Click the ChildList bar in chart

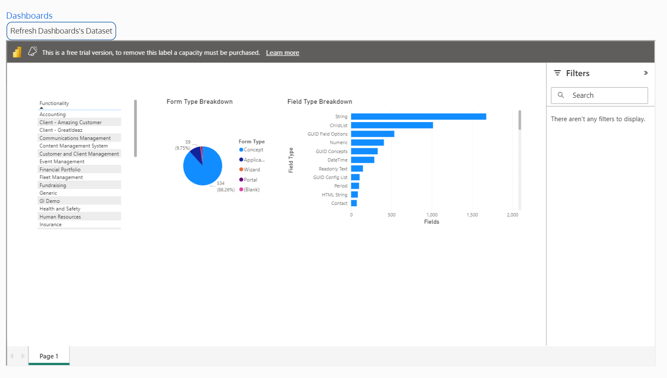click(392, 125)
